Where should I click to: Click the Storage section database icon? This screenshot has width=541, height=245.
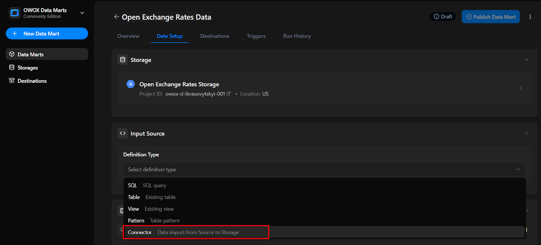tap(122, 60)
